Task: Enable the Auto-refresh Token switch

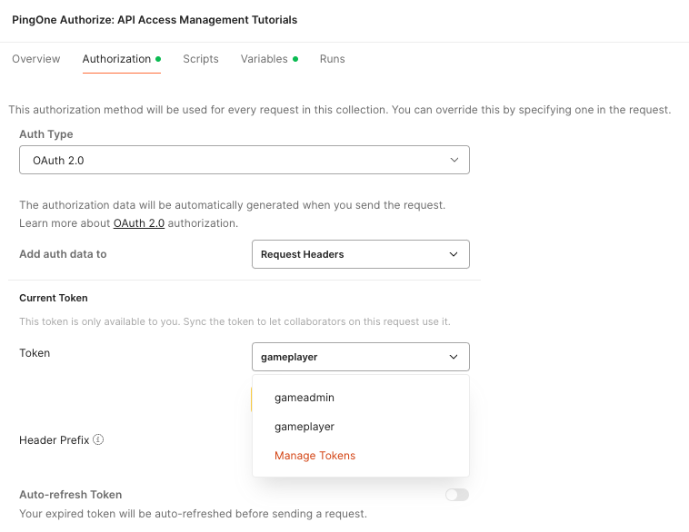Action: (x=456, y=495)
